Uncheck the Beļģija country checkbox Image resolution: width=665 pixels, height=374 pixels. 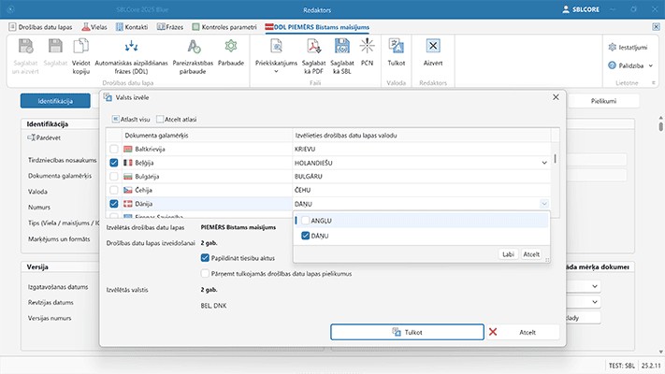point(115,163)
